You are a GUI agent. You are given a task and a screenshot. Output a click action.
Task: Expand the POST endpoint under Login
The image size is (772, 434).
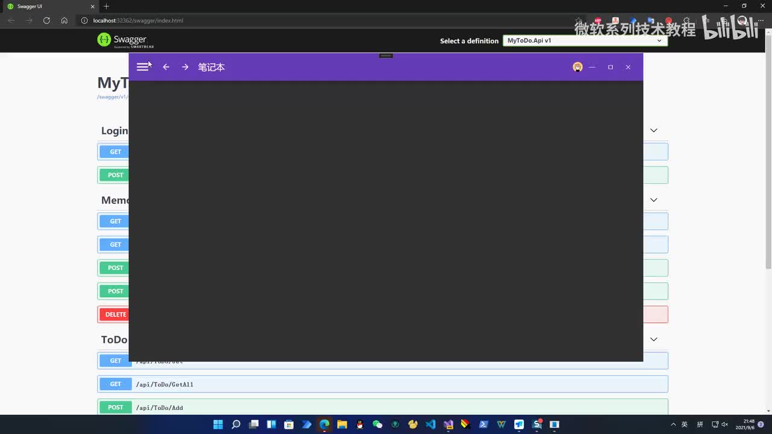pyautogui.click(x=115, y=175)
